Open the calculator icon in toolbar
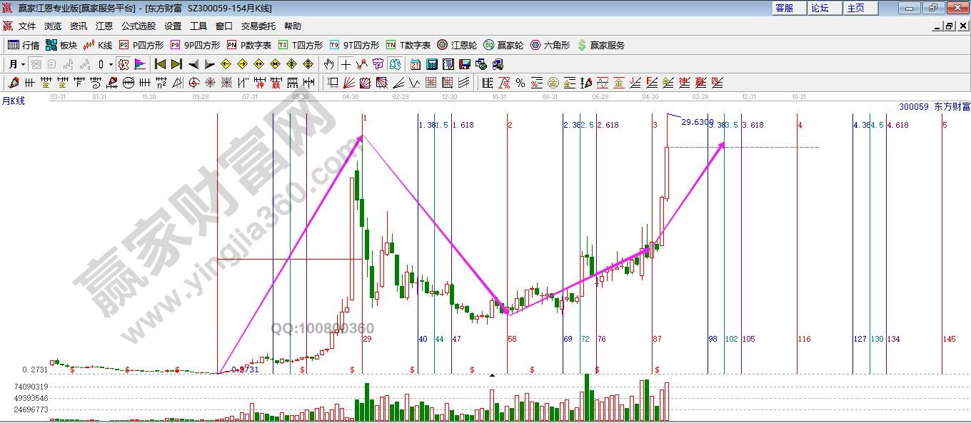 click(x=431, y=64)
